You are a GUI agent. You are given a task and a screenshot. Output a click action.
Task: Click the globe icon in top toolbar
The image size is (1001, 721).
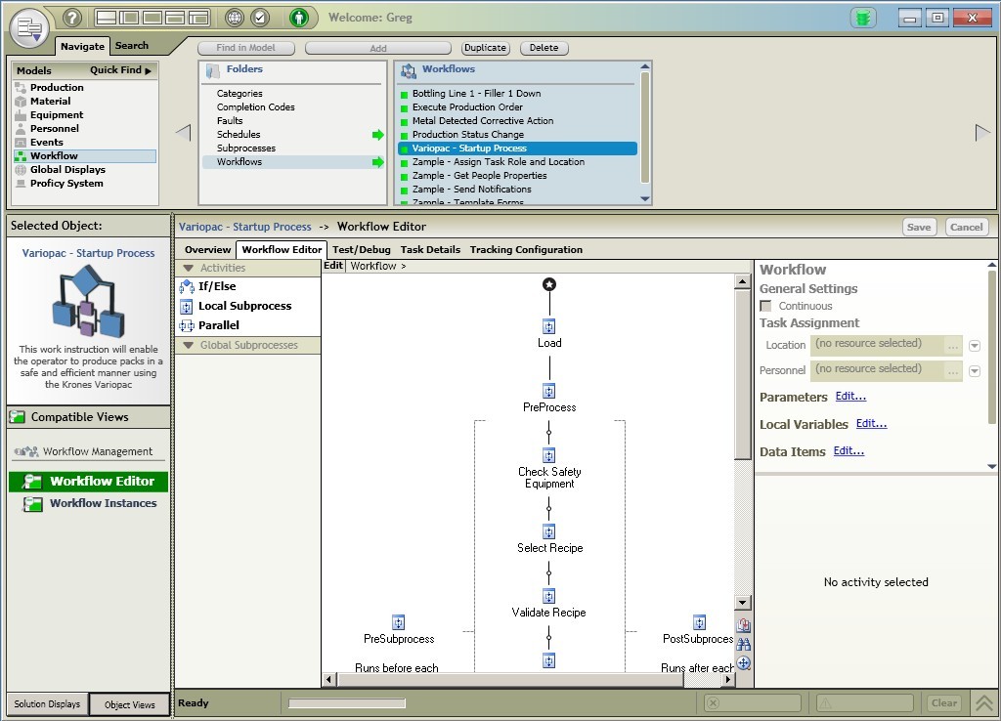point(235,18)
